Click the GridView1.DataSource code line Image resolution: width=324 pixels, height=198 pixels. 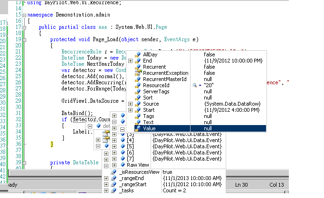93,101
